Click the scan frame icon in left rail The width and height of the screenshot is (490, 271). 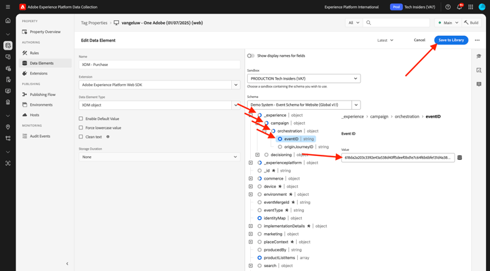pos(8,163)
